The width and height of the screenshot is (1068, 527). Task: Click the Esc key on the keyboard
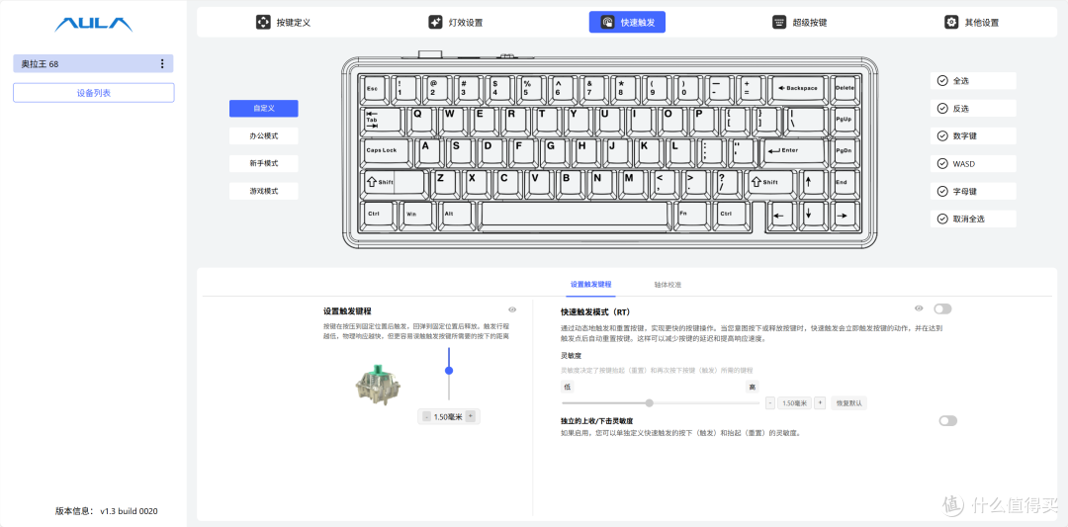click(x=376, y=89)
